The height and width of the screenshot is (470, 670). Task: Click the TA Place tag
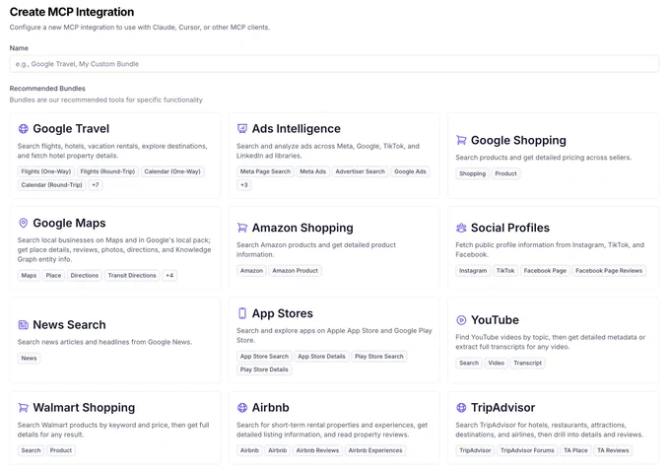coord(575,450)
